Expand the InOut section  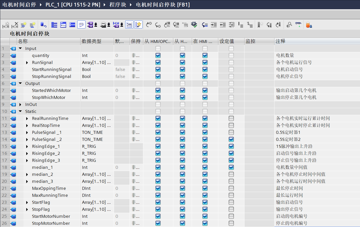point(20,104)
